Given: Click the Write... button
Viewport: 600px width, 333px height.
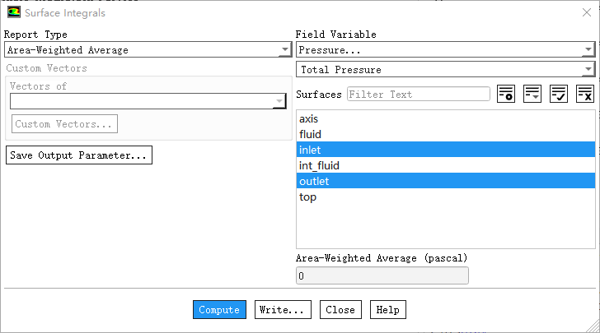Looking at the screenshot, I should [x=283, y=310].
